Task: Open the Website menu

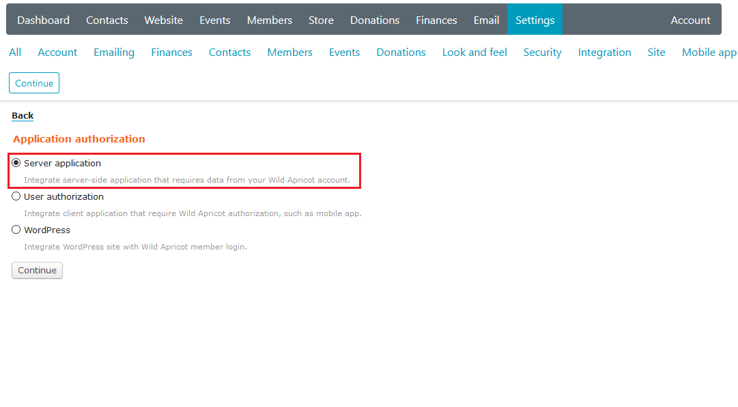Action: point(163,19)
